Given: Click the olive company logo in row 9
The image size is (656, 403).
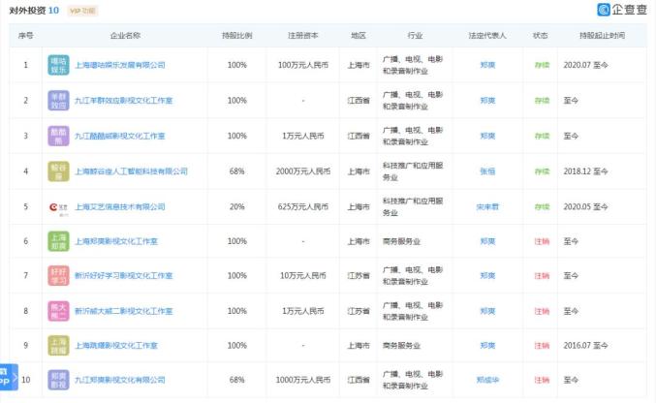Looking at the screenshot, I should 58,346.
